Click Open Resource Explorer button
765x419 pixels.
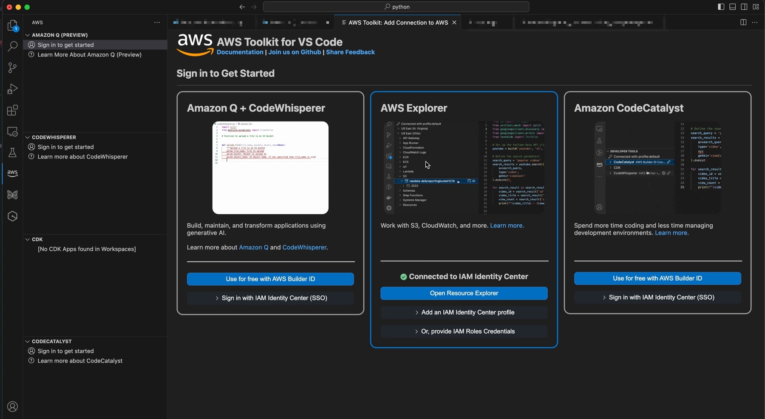[x=464, y=293]
